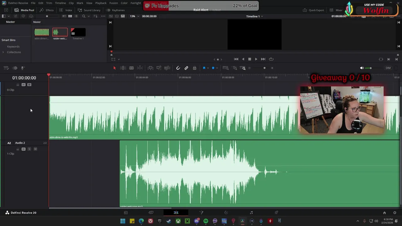The image size is (402, 226).
Task: Toggle the Media Pool panel button
Action: (24, 10)
